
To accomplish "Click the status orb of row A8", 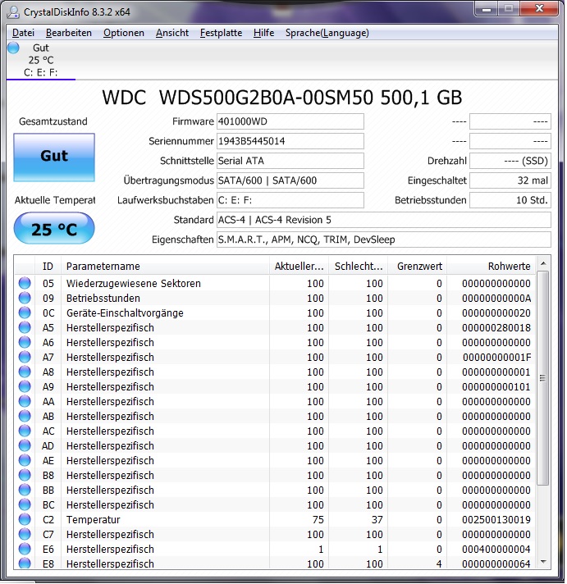I will [x=25, y=372].
